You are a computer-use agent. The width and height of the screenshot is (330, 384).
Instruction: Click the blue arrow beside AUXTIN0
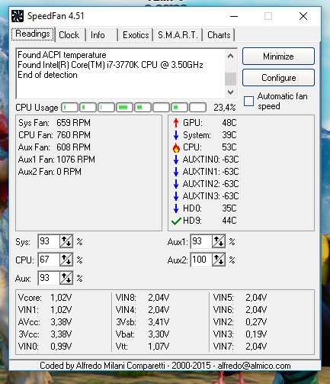point(176,160)
